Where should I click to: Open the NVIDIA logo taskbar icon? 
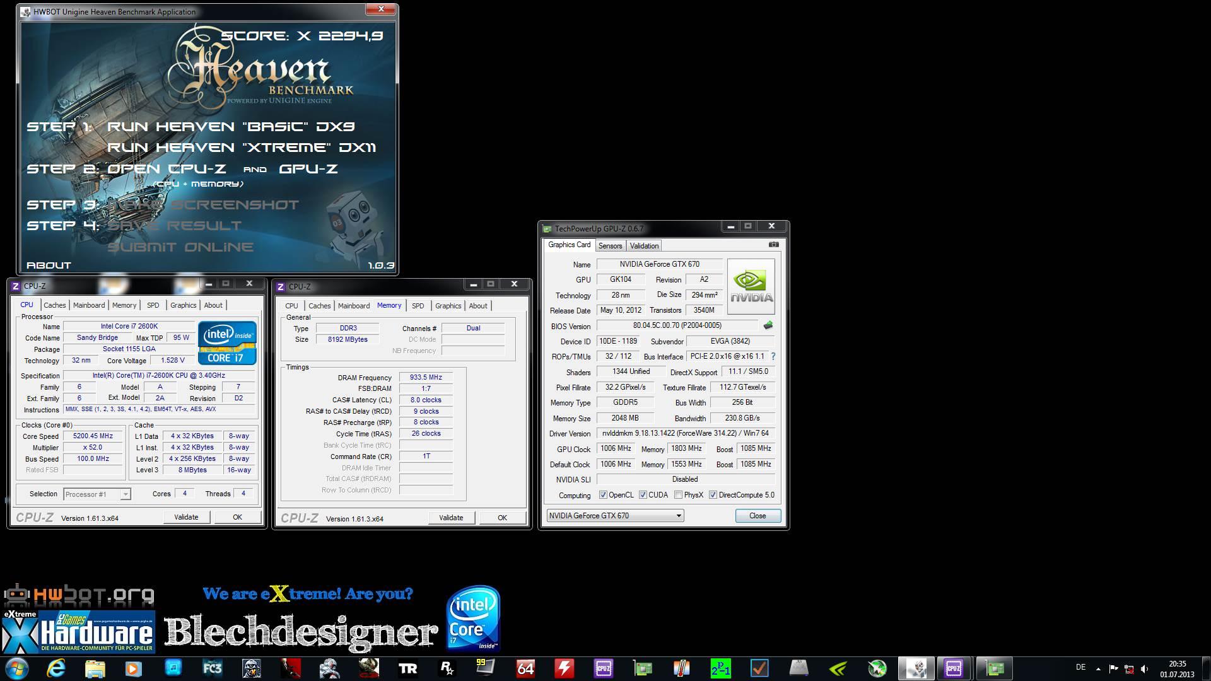[x=838, y=668]
